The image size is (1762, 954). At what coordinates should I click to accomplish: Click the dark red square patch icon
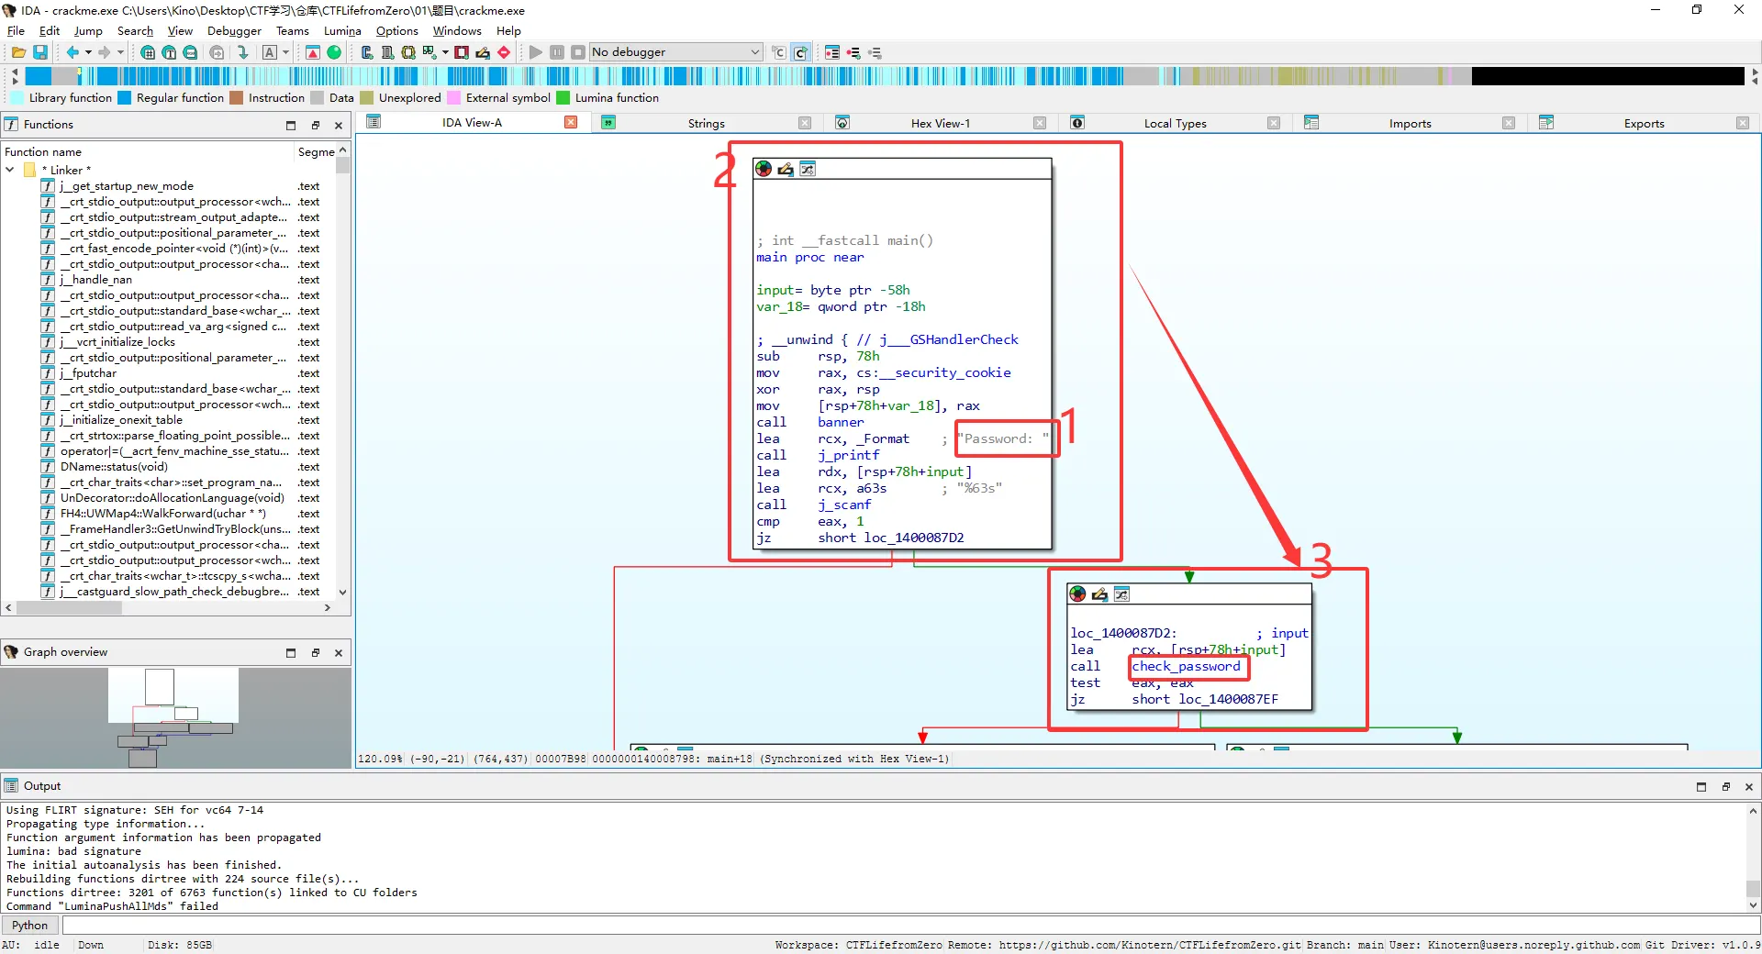click(462, 52)
